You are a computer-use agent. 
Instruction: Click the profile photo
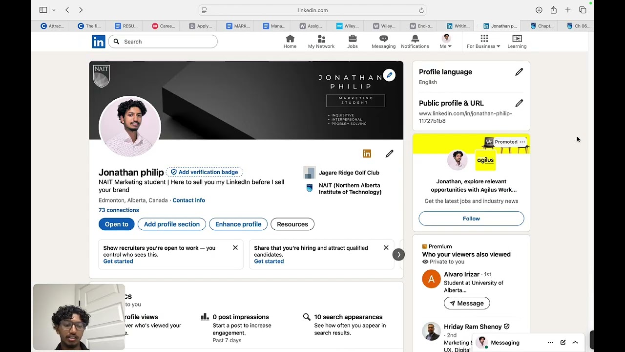click(x=130, y=126)
